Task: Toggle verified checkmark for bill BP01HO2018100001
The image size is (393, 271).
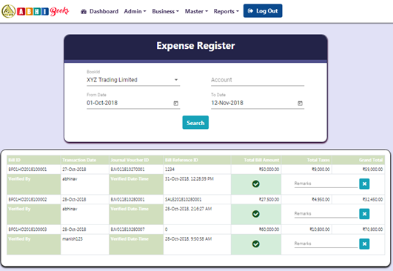Action: pyautogui.click(x=255, y=184)
